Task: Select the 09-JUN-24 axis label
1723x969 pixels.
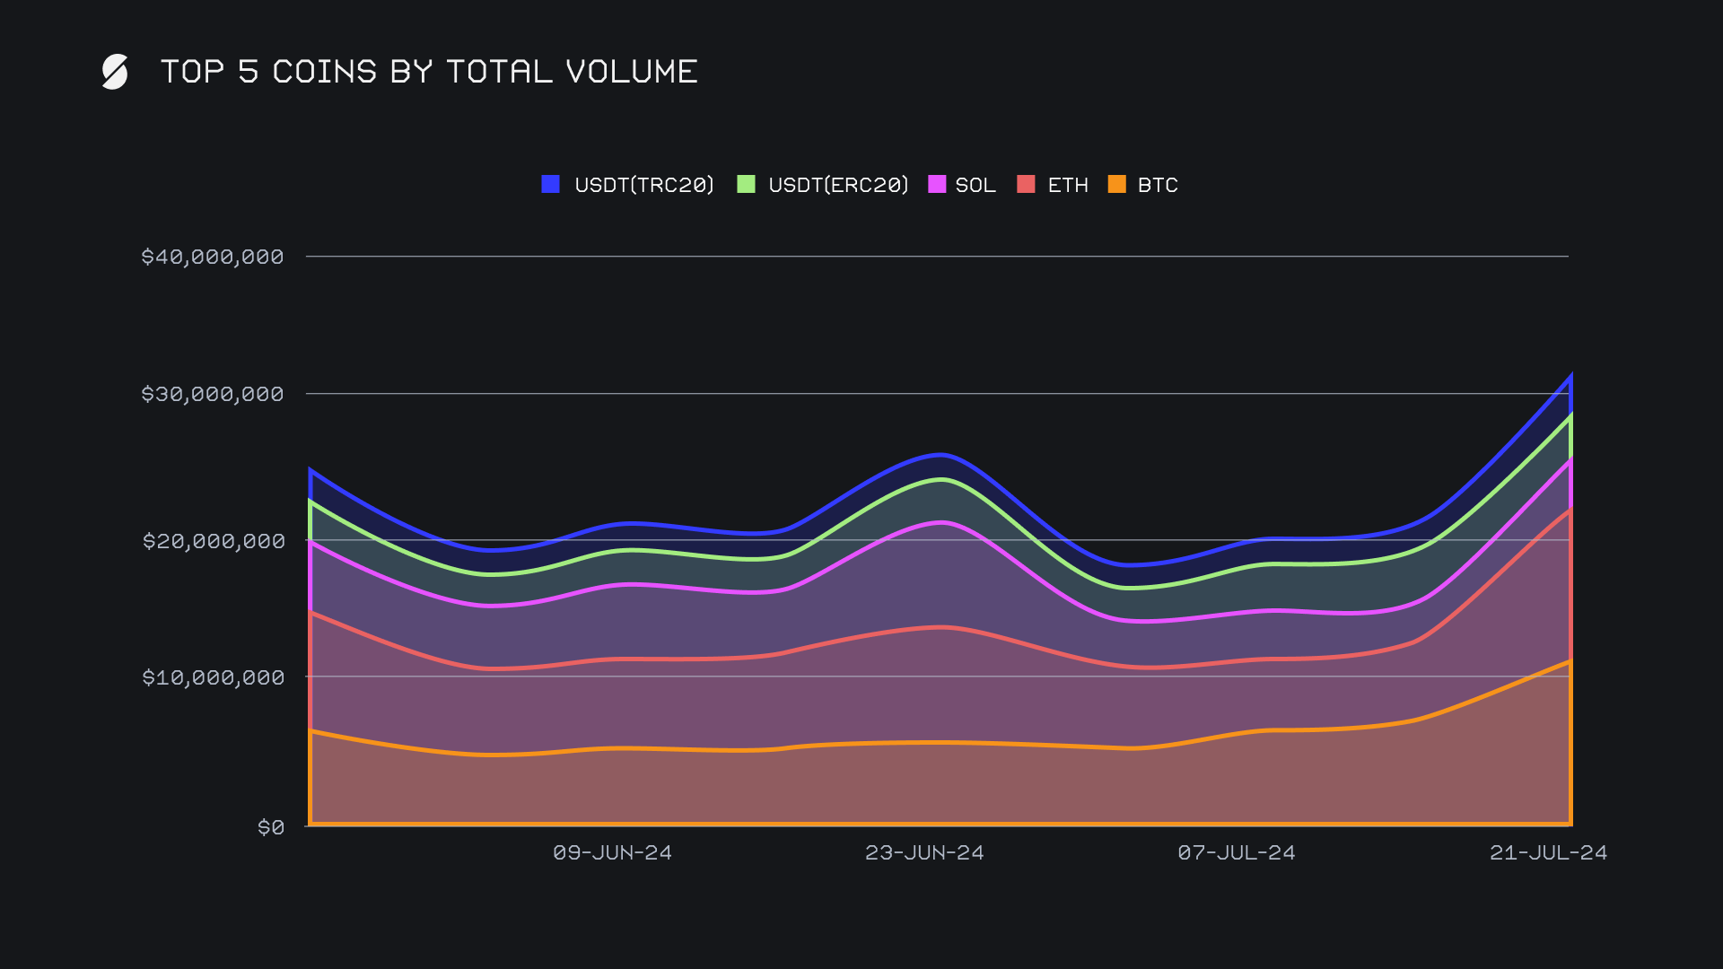Action: pos(612,852)
